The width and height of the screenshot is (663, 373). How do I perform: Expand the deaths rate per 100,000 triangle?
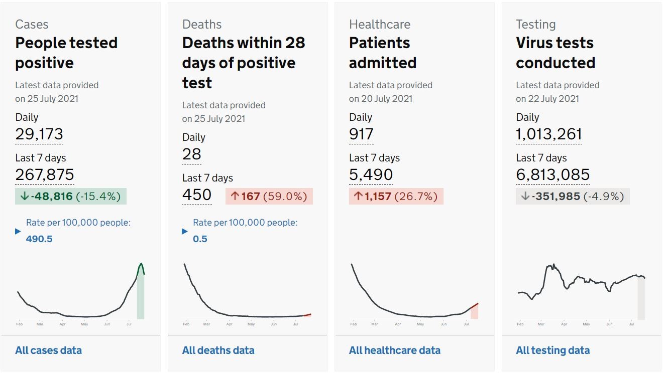[x=185, y=231]
